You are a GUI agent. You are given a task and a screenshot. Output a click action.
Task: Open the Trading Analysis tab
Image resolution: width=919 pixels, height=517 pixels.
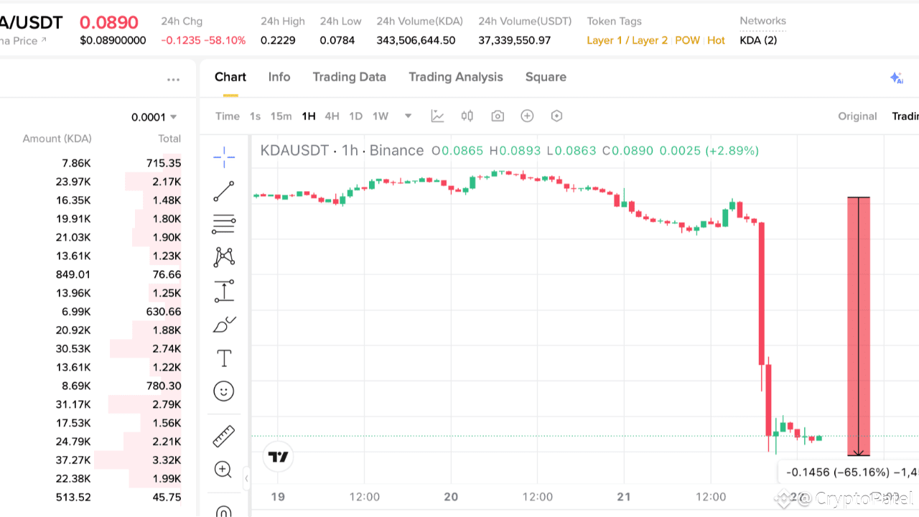pos(456,77)
